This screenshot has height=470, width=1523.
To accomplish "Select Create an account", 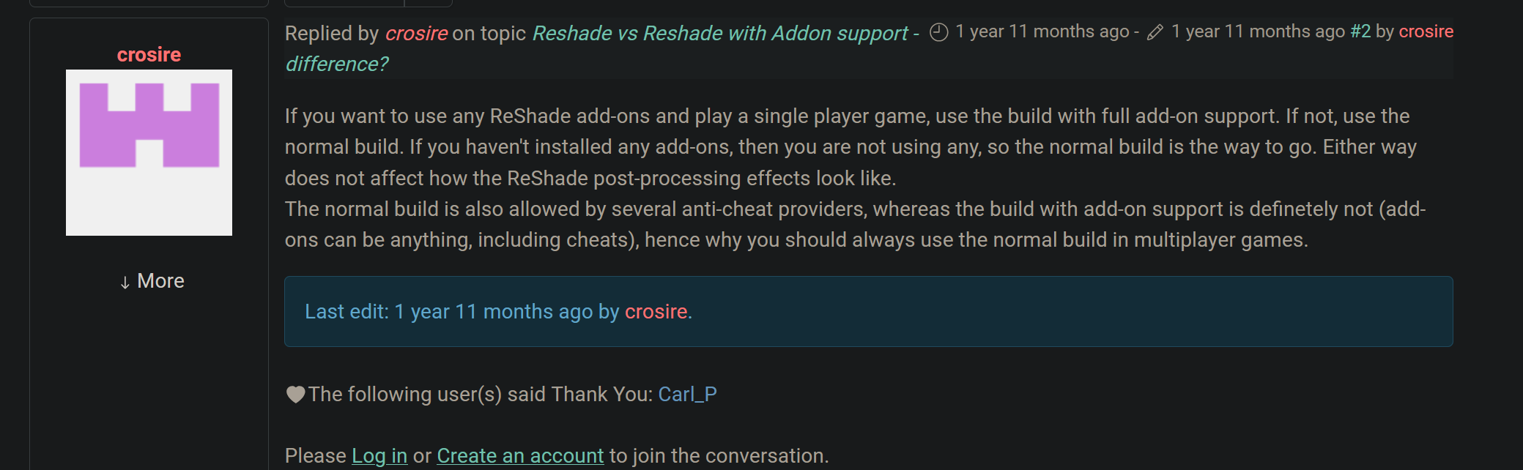I will (520, 455).
